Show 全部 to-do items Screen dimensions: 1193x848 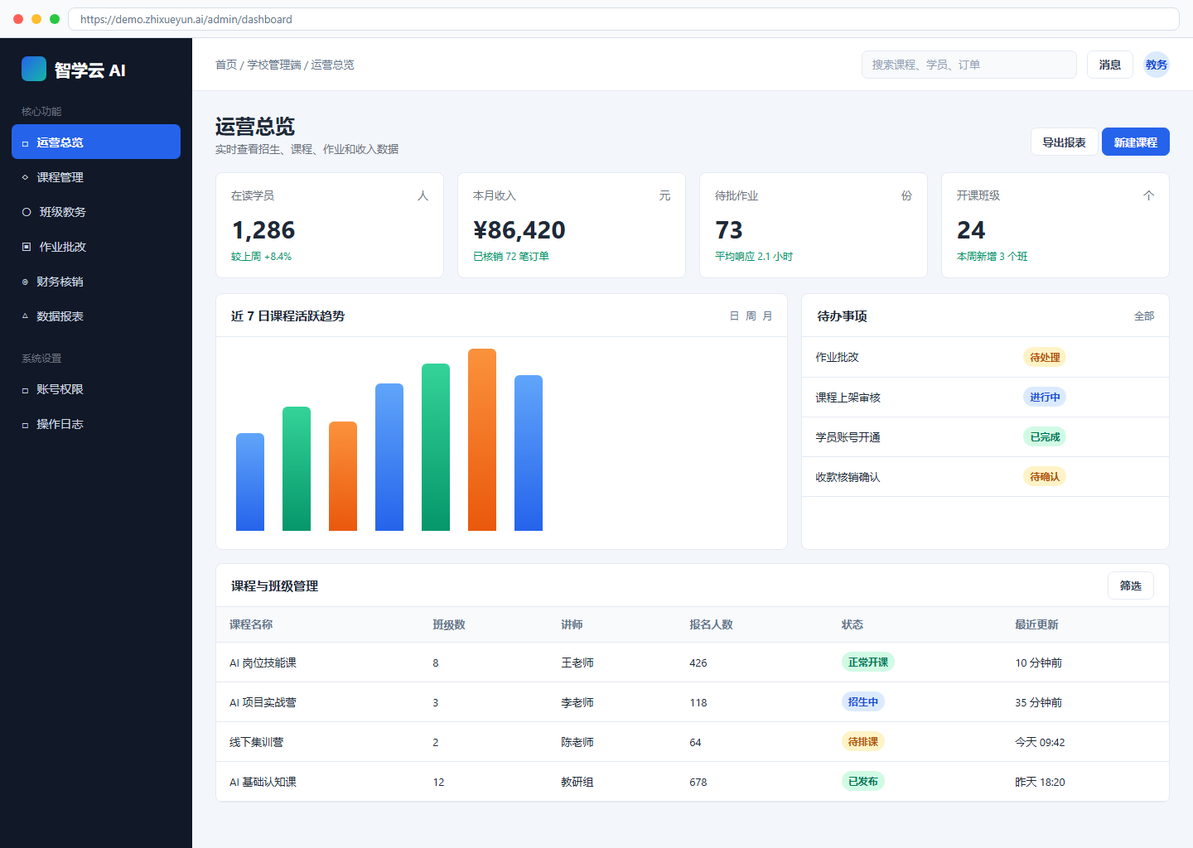click(1144, 316)
